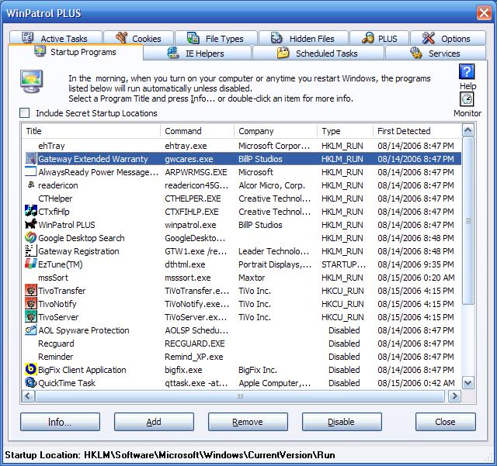Open the File Types tab
This screenshot has width=497, height=466.
click(216, 38)
